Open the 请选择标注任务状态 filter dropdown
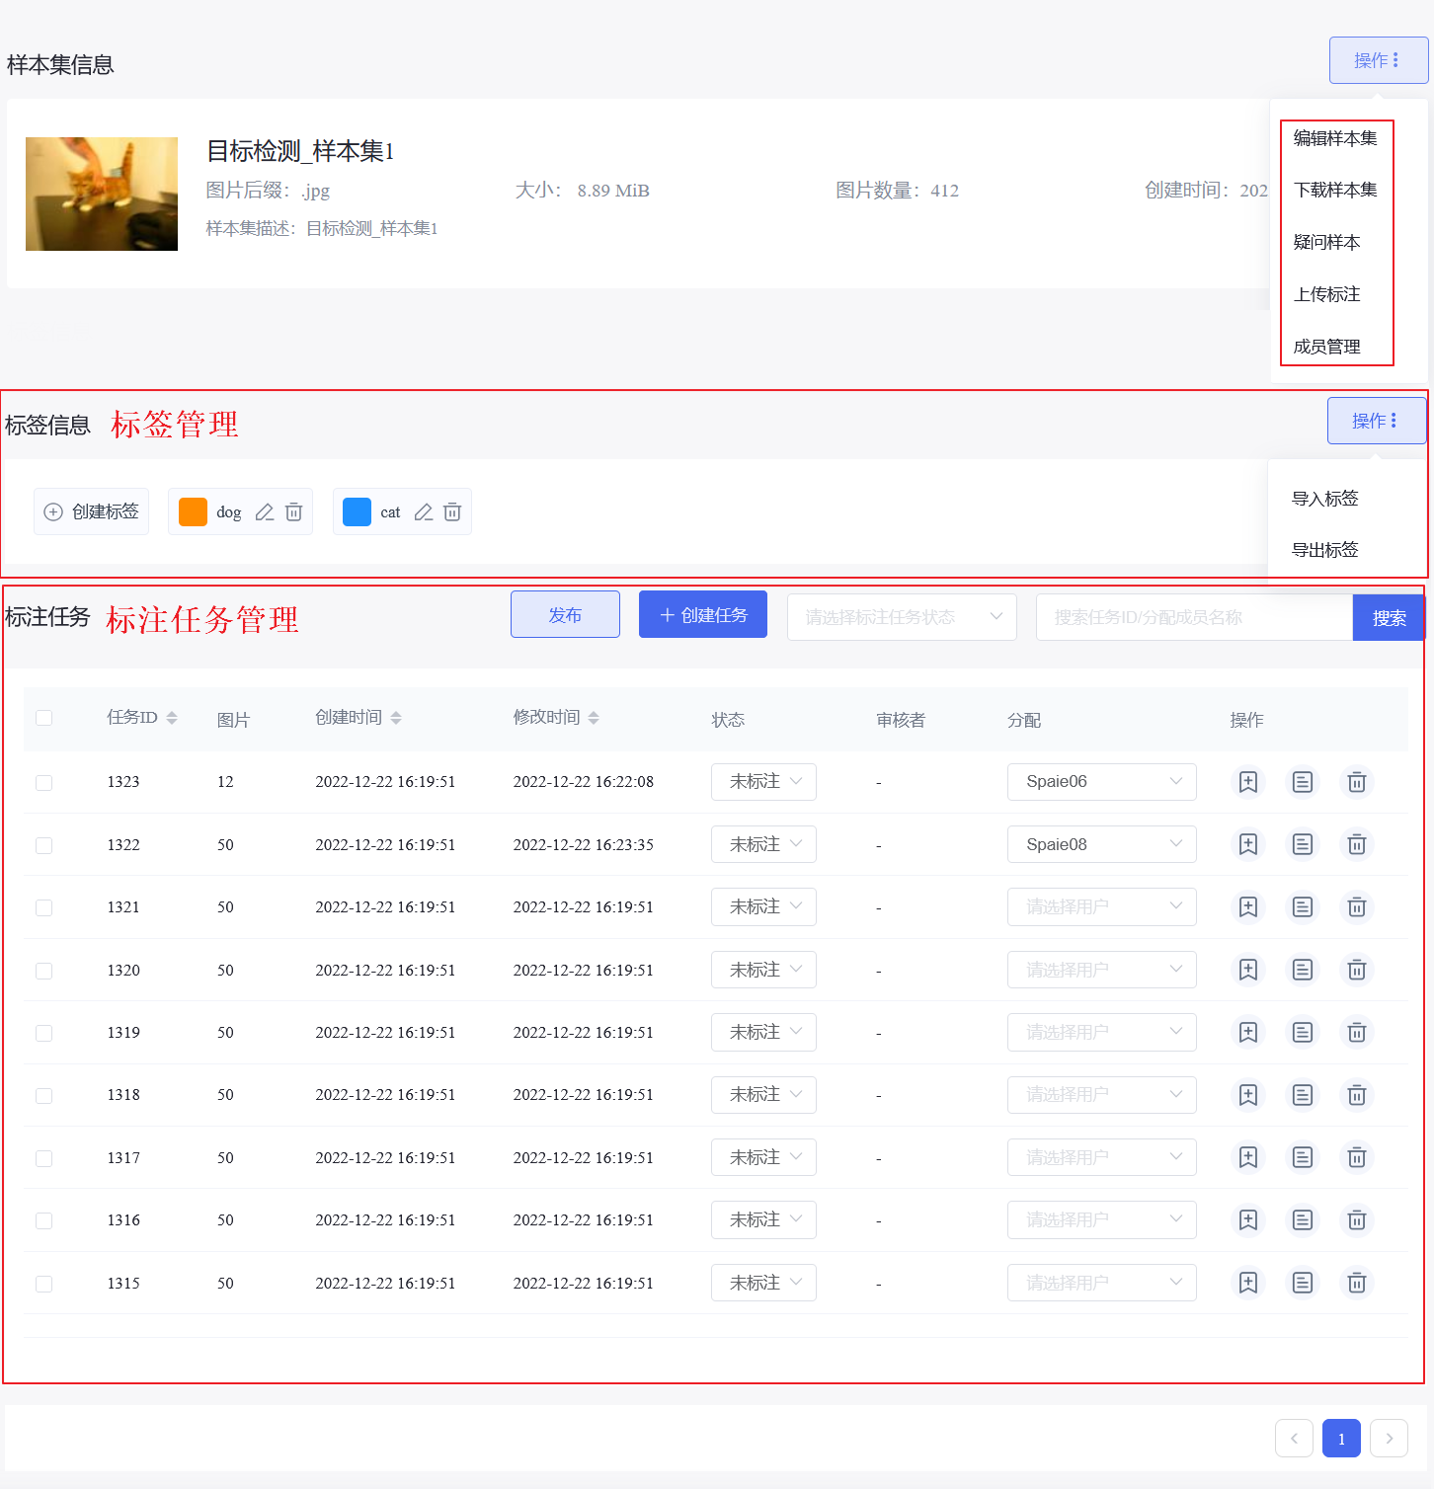This screenshot has height=1489, width=1434. [902, 617]
